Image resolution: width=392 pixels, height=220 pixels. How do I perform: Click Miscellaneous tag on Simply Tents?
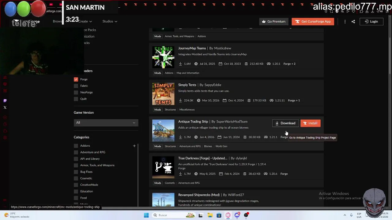pyautogui.click(x=187, y=109)
